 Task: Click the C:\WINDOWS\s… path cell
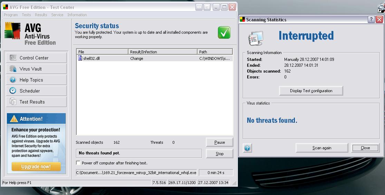[x=214, y=58]
